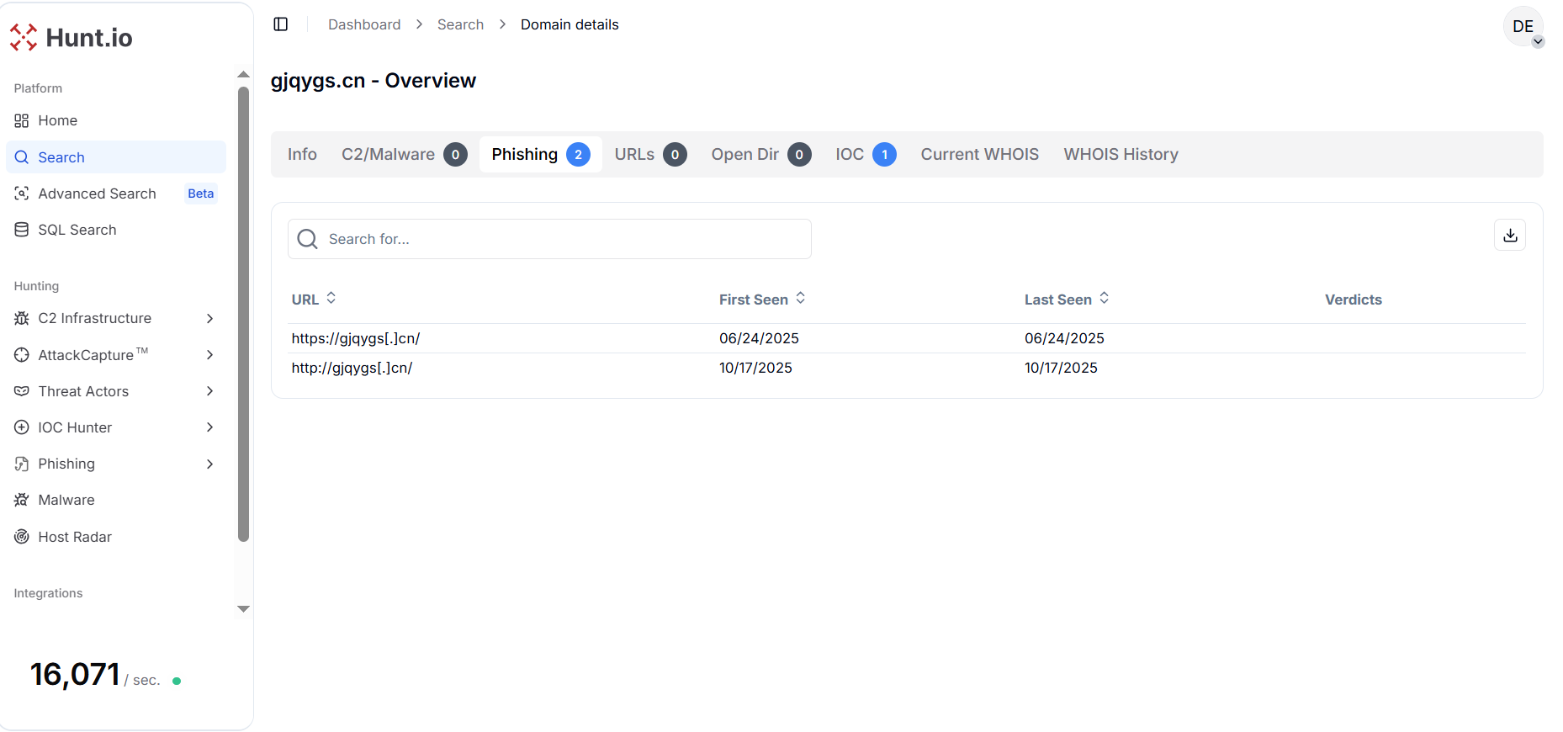Image resolution: width=1563 pixels, height=732 pixels.
Task: Expand the Threat Actors submenu
Action: (209, 391)
